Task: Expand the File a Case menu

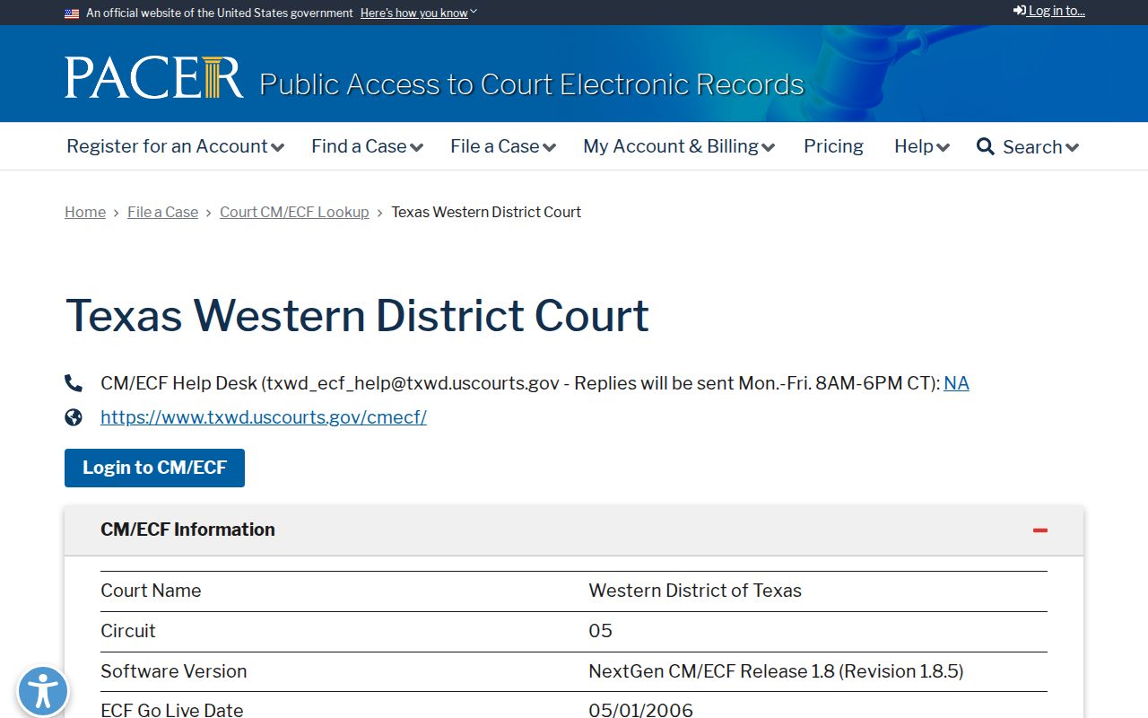Action: click(x=503, y=146)
